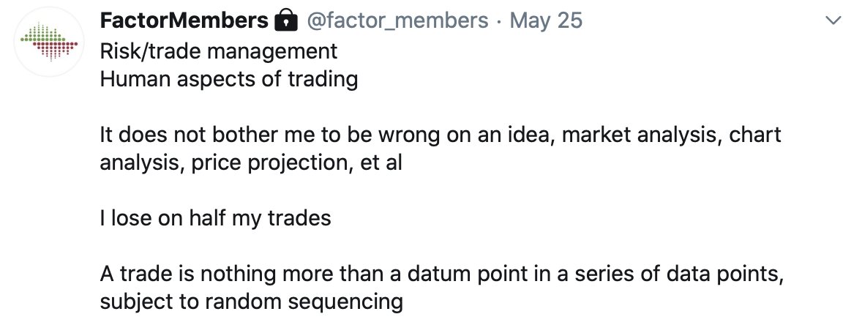The image size is (862, 325).
Task: Select the 'It does not bother me' sentence
Action: tap(441, 149)
